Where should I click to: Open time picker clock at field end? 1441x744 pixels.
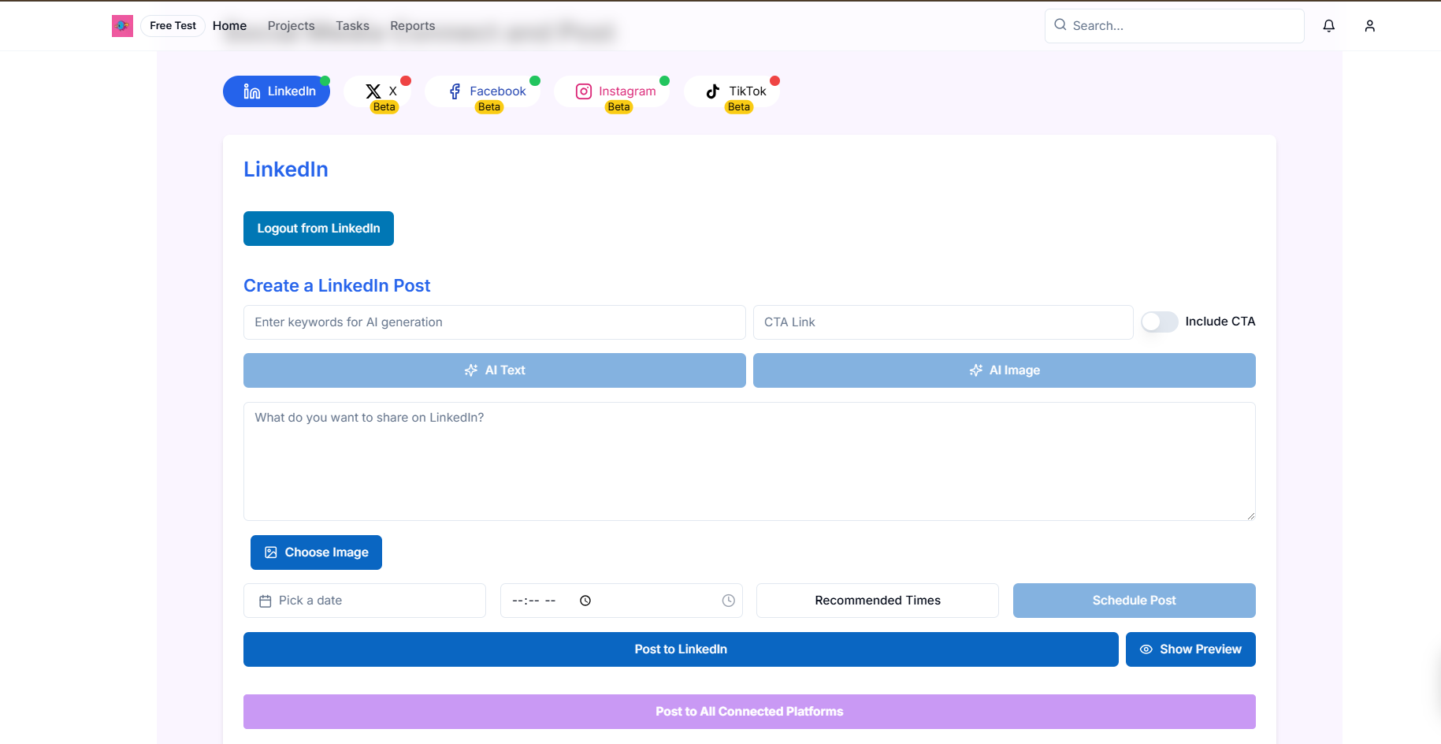click(729, 601)
